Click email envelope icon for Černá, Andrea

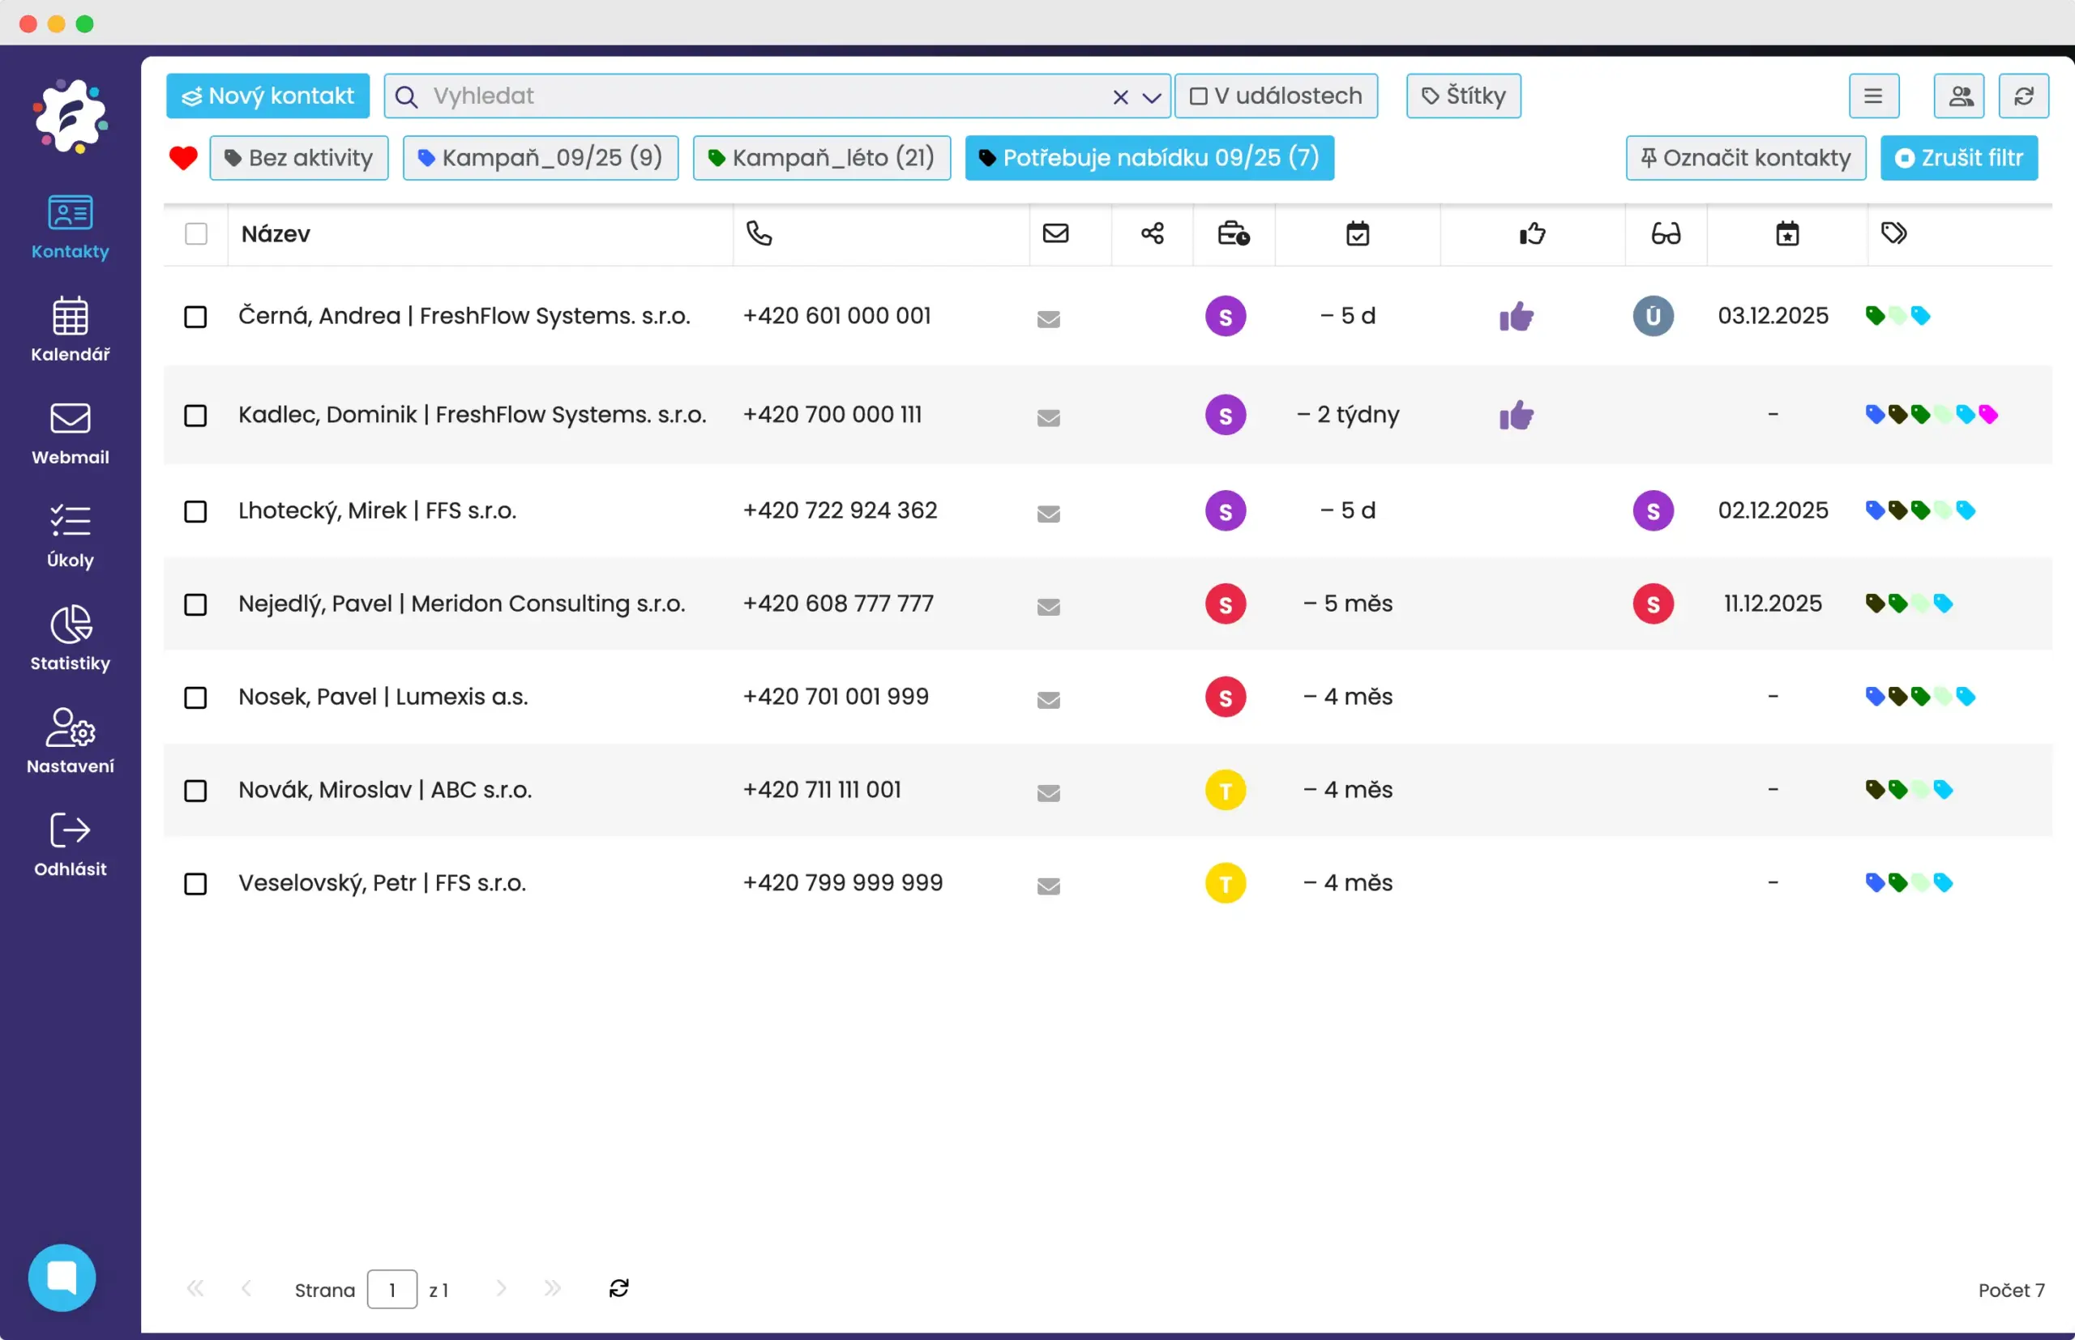pyautogui.click(x=1049, y=318)
